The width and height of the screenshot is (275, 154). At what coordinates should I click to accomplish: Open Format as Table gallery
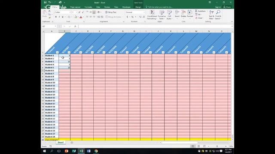click(x=162, y=15)
